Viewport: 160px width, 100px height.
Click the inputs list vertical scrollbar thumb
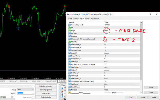click(141, 52)
